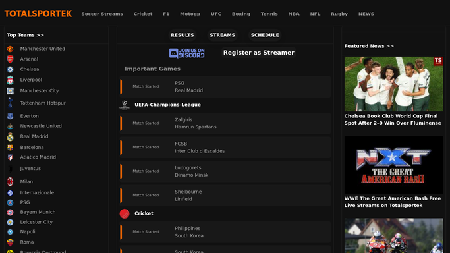This screenshot has width=450, height=253.
Task: Click the Juventus crest icon
Action: [x=10, y=169]
